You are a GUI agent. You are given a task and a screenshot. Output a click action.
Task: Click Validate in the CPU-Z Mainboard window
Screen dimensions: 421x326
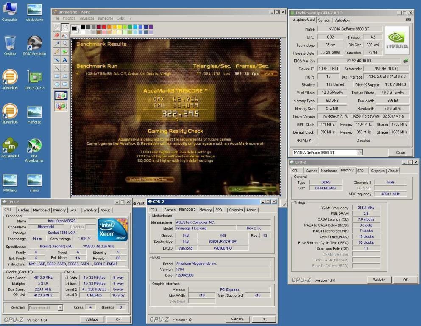point(237,319)
